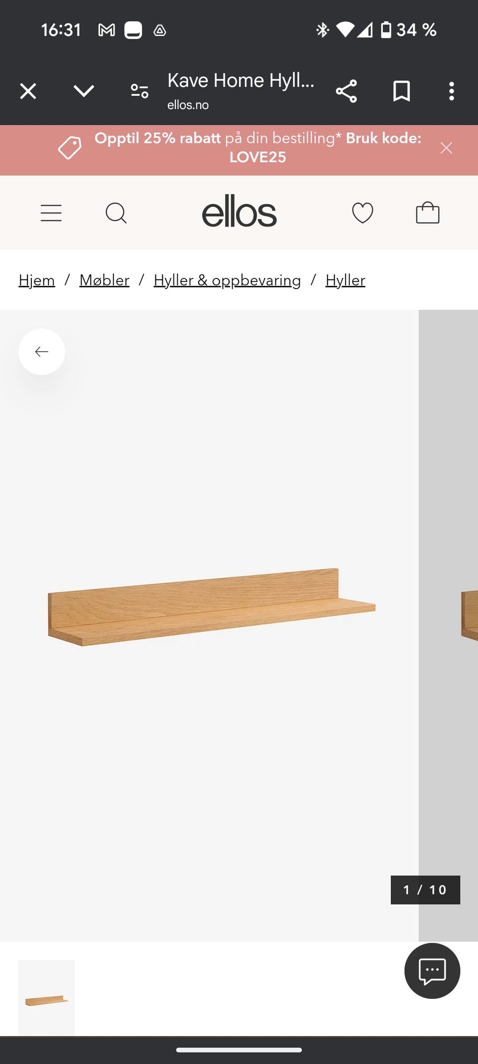Open the search magnifier

coord(116,213)
